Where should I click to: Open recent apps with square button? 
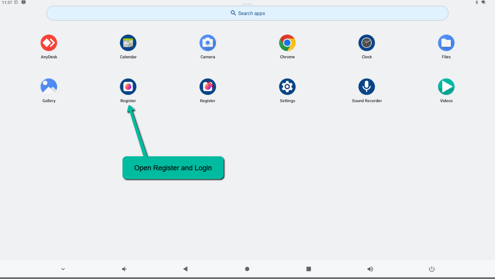pyautogui.click(x=309, y=269)
